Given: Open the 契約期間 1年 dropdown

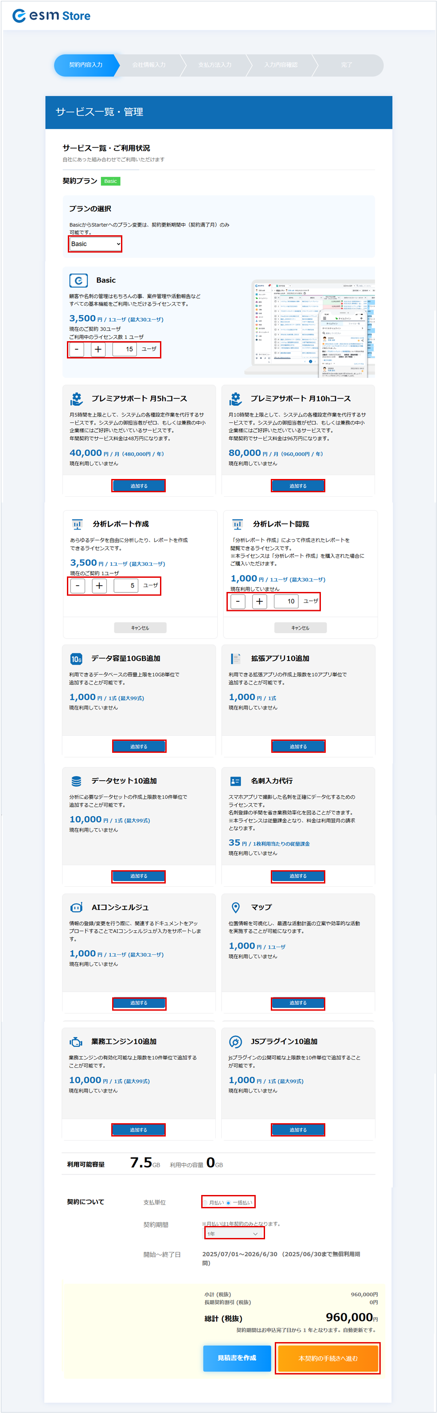Looking at the screenshot, I should (x=234, y=1234).
